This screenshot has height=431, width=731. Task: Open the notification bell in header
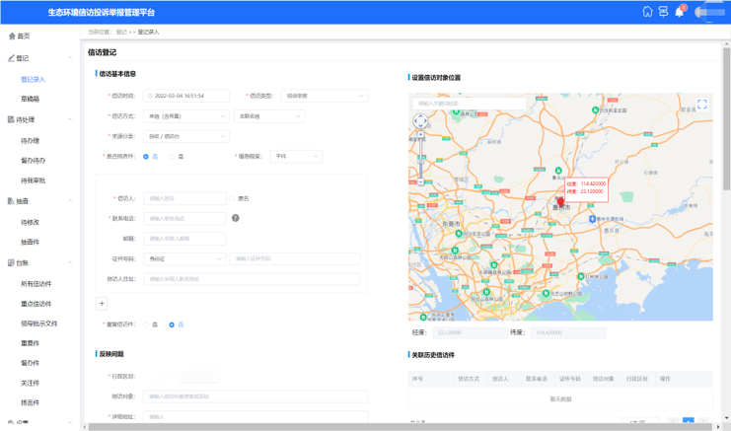coord(679,12)
